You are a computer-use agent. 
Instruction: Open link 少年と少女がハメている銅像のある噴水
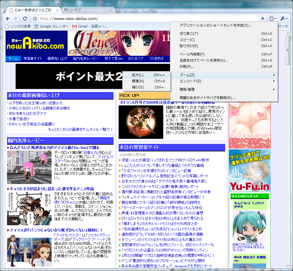(39, 108)
